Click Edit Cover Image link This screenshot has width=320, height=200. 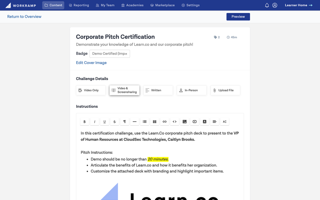click(91, 62)
